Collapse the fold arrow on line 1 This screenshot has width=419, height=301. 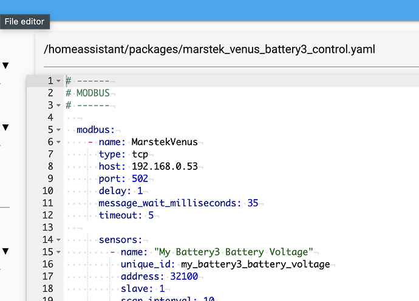[58, 81]
